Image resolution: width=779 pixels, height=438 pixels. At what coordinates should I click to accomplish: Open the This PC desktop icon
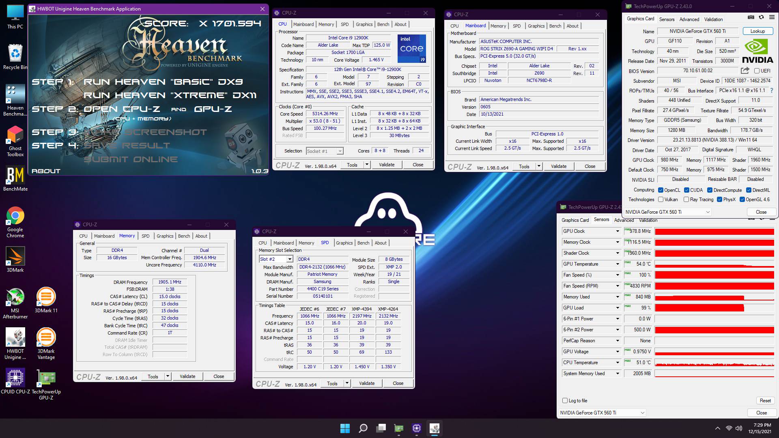pos(15,17)
